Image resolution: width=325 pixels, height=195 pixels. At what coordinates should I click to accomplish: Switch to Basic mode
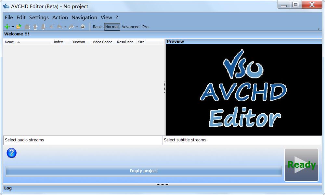(97, 27)
